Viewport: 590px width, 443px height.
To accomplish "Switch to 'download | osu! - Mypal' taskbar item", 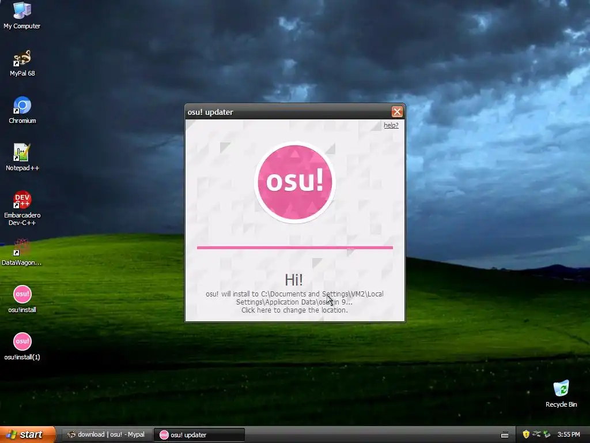I will pos(106,435).
